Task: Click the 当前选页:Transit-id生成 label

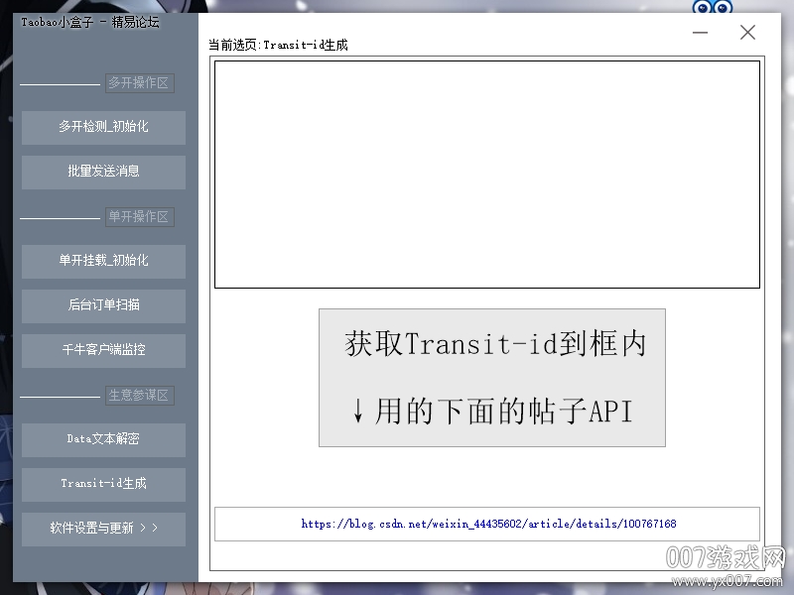Action: pos(278,45)
